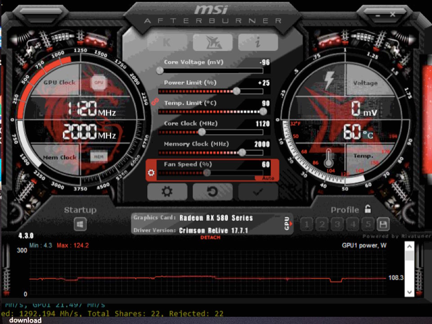The height and width of the screenshot is (324, 432).
Task: Apply settings with checkmark button
Action: pyautogui.click(x=258, y=192)
